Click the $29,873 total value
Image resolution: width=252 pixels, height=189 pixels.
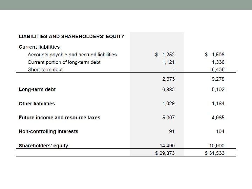165,153
